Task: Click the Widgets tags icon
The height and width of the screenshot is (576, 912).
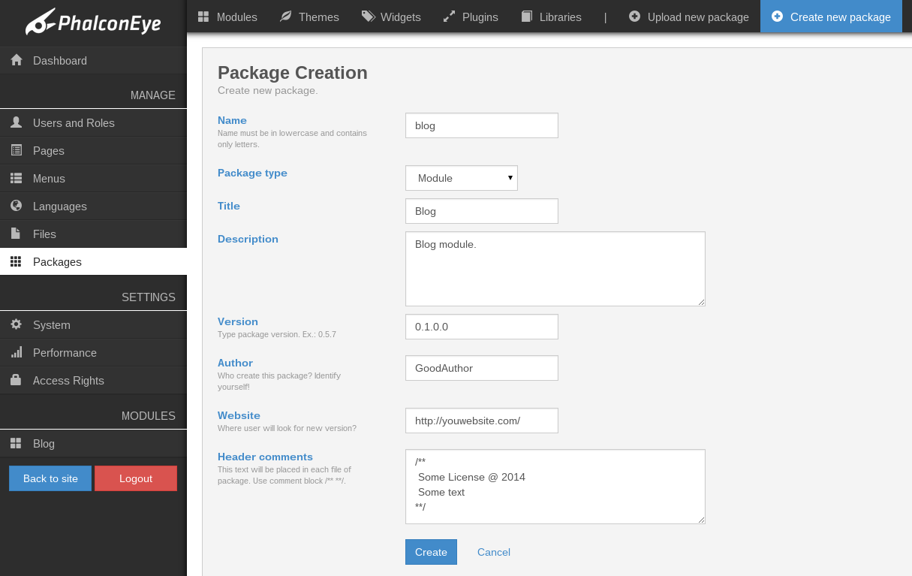Action: 368,17
